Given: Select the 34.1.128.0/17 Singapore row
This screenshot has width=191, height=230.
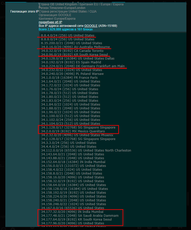Looking at the screenshot, I should pyautogui.click(x=78, y=127).
